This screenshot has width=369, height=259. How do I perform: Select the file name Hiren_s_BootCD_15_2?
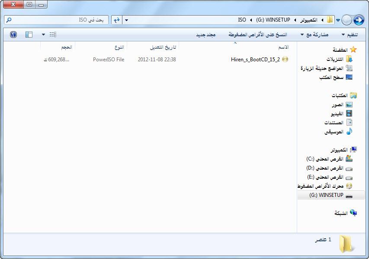[x=255, y=60]
